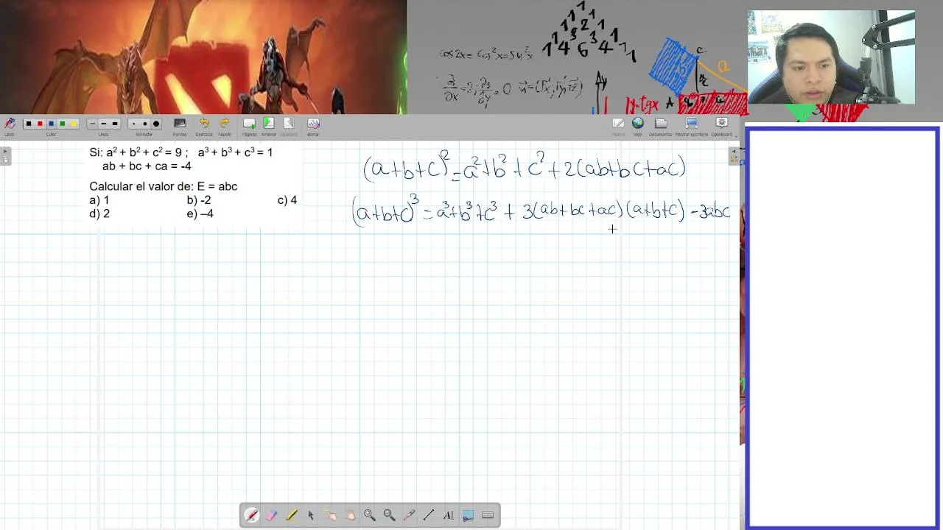Switch to Pizarra board mode
The height and width of the screenshot is (530, 943).
pyautogui.click(x=618, y=124)
